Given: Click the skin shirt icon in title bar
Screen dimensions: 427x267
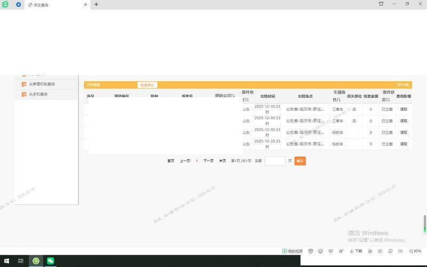Looking at the screenshot, I should (x=381, y=4).
